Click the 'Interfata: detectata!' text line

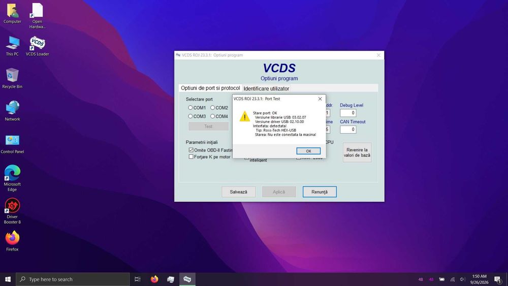tap(270, 125)
